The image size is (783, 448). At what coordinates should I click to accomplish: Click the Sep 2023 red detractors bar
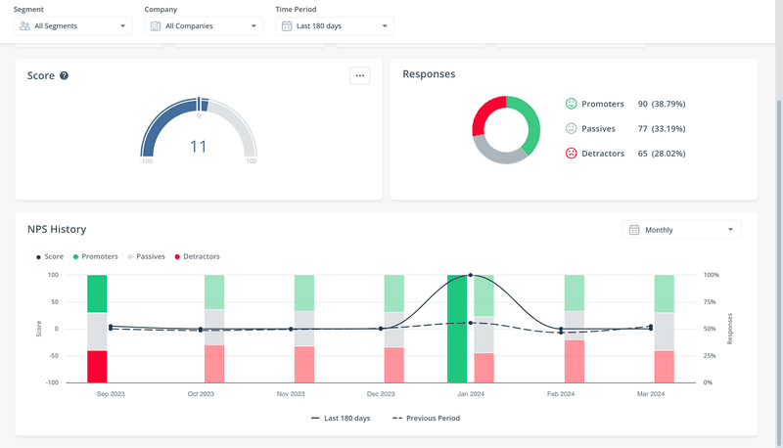[x=97, y=367]
